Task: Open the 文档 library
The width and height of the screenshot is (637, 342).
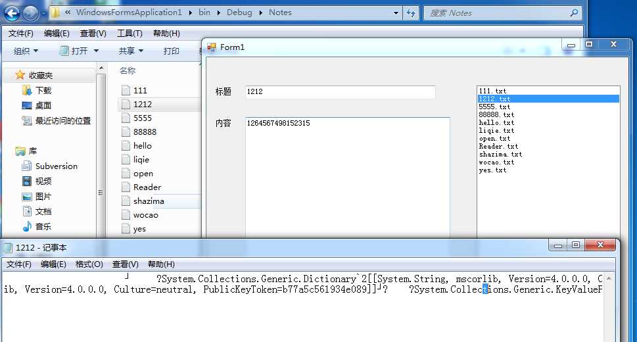Action: pyautogui.click(x=37, y=212)
